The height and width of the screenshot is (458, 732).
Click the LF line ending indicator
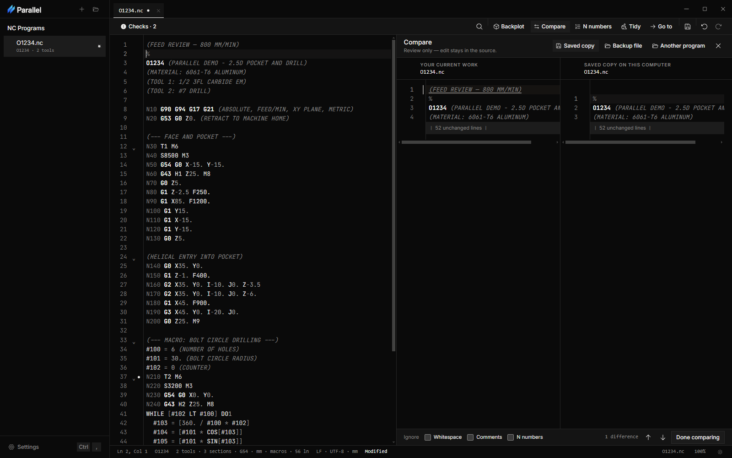point(319,452)
